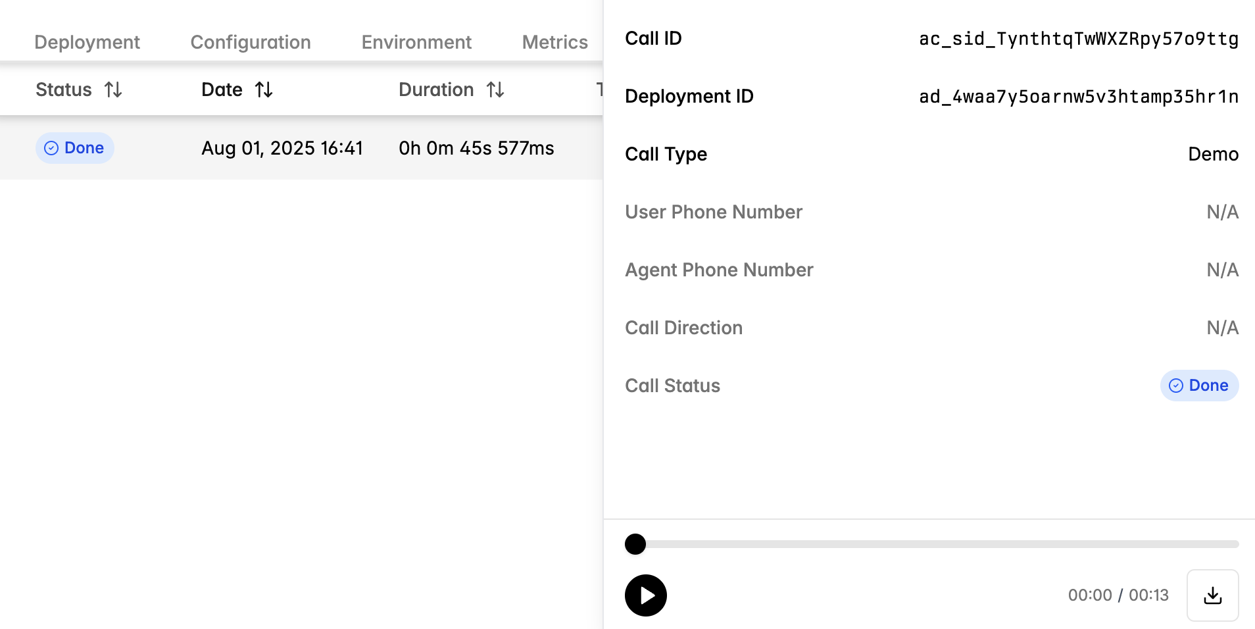Click the Call ID value text
This screenshot has width=1255, height=629.
click(x=1079, y=39)
